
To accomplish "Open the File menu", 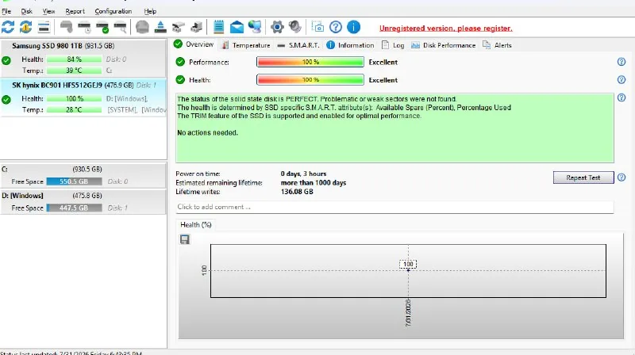I will [x=6, y=11].
